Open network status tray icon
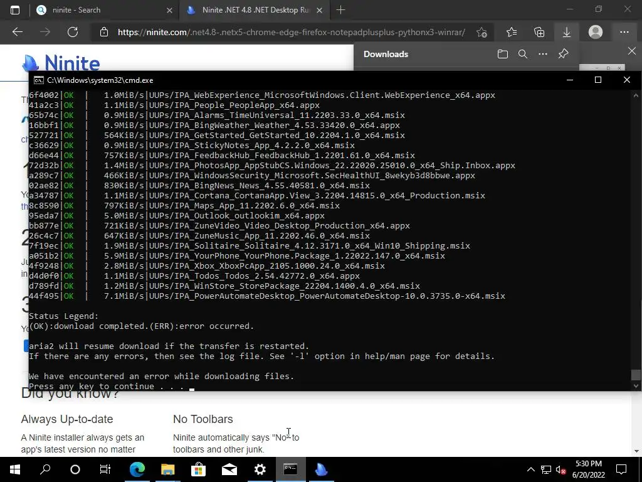Image resolution: width=642 pixels, height=482 pixels. pyautogui.click(x=546, y=469)
